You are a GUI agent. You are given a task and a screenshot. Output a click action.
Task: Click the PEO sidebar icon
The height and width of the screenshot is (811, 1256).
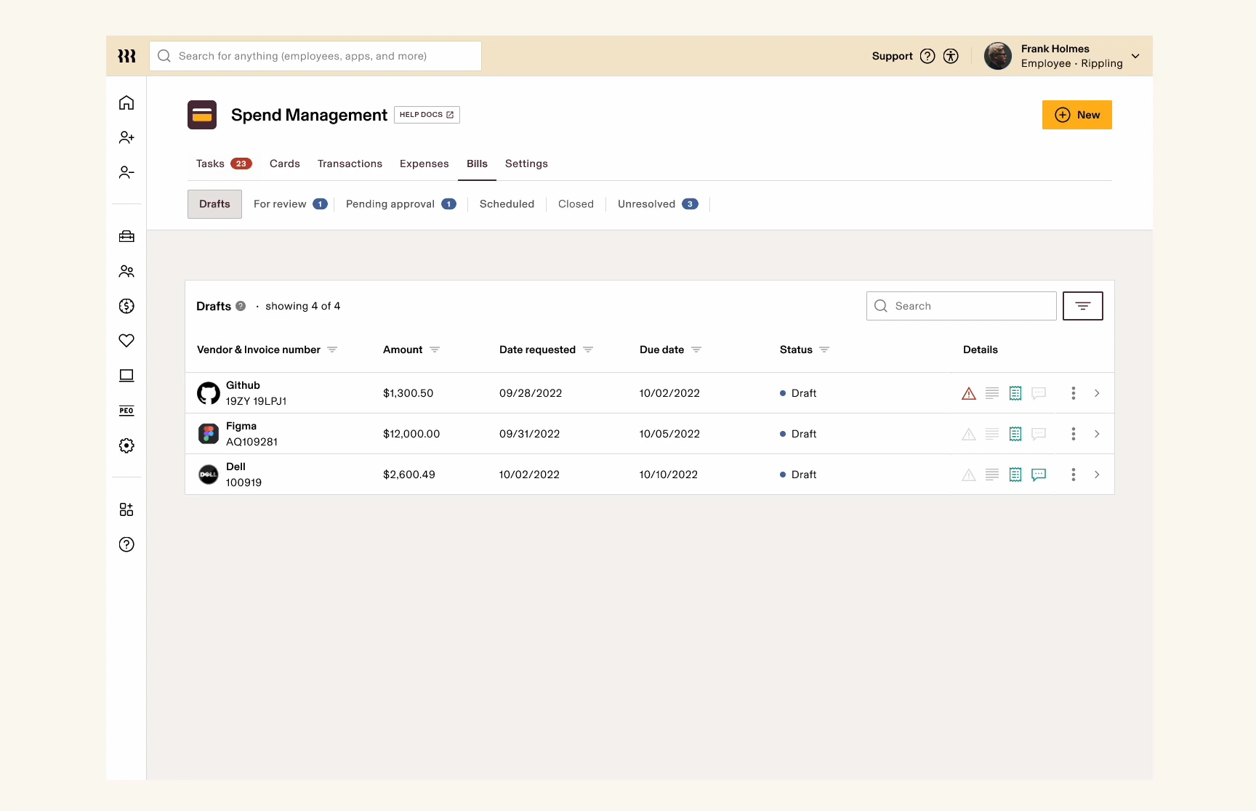(x=126, y=411)
